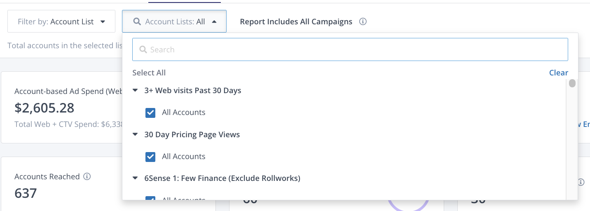Select the 30 Day Pricing Page Views group label
This screenshot has width=590, height=211.
coord(192,134)
